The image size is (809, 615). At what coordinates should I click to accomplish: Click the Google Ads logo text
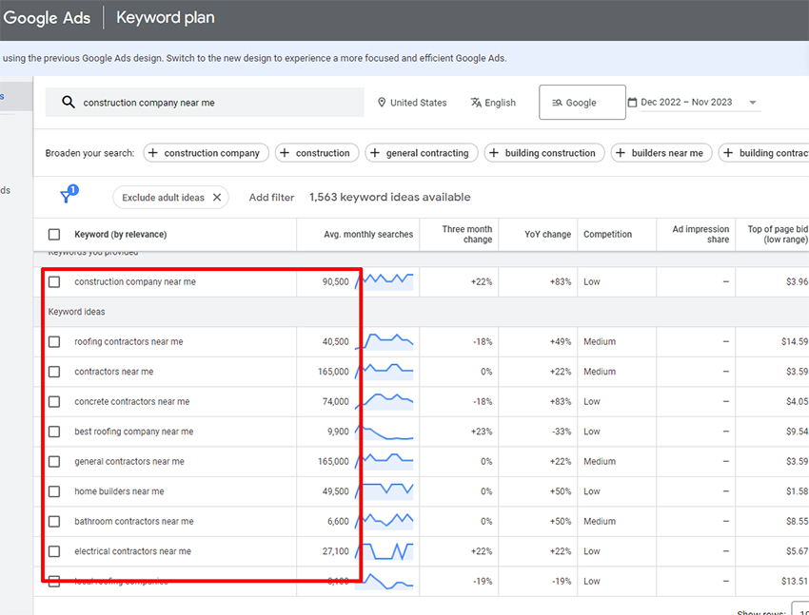click(47, 18)
